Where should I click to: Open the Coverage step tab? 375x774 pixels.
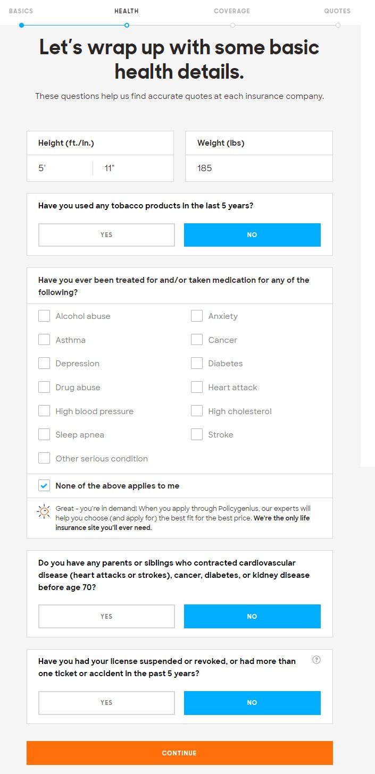[232, 11]
